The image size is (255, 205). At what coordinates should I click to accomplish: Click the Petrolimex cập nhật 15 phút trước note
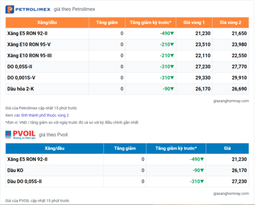pyautogui.click(x=41, y=108)
